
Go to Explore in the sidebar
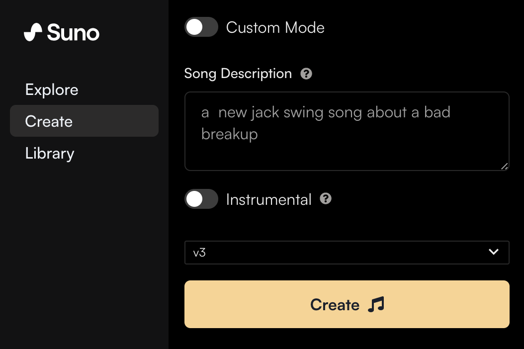click(x=52, y=89)
